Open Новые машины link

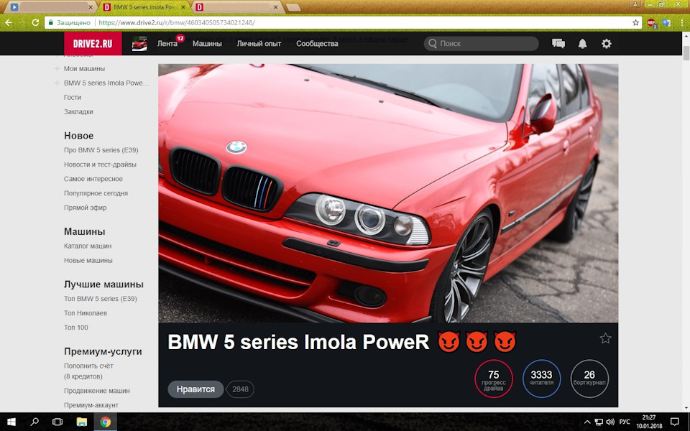(x=88, y=260)
